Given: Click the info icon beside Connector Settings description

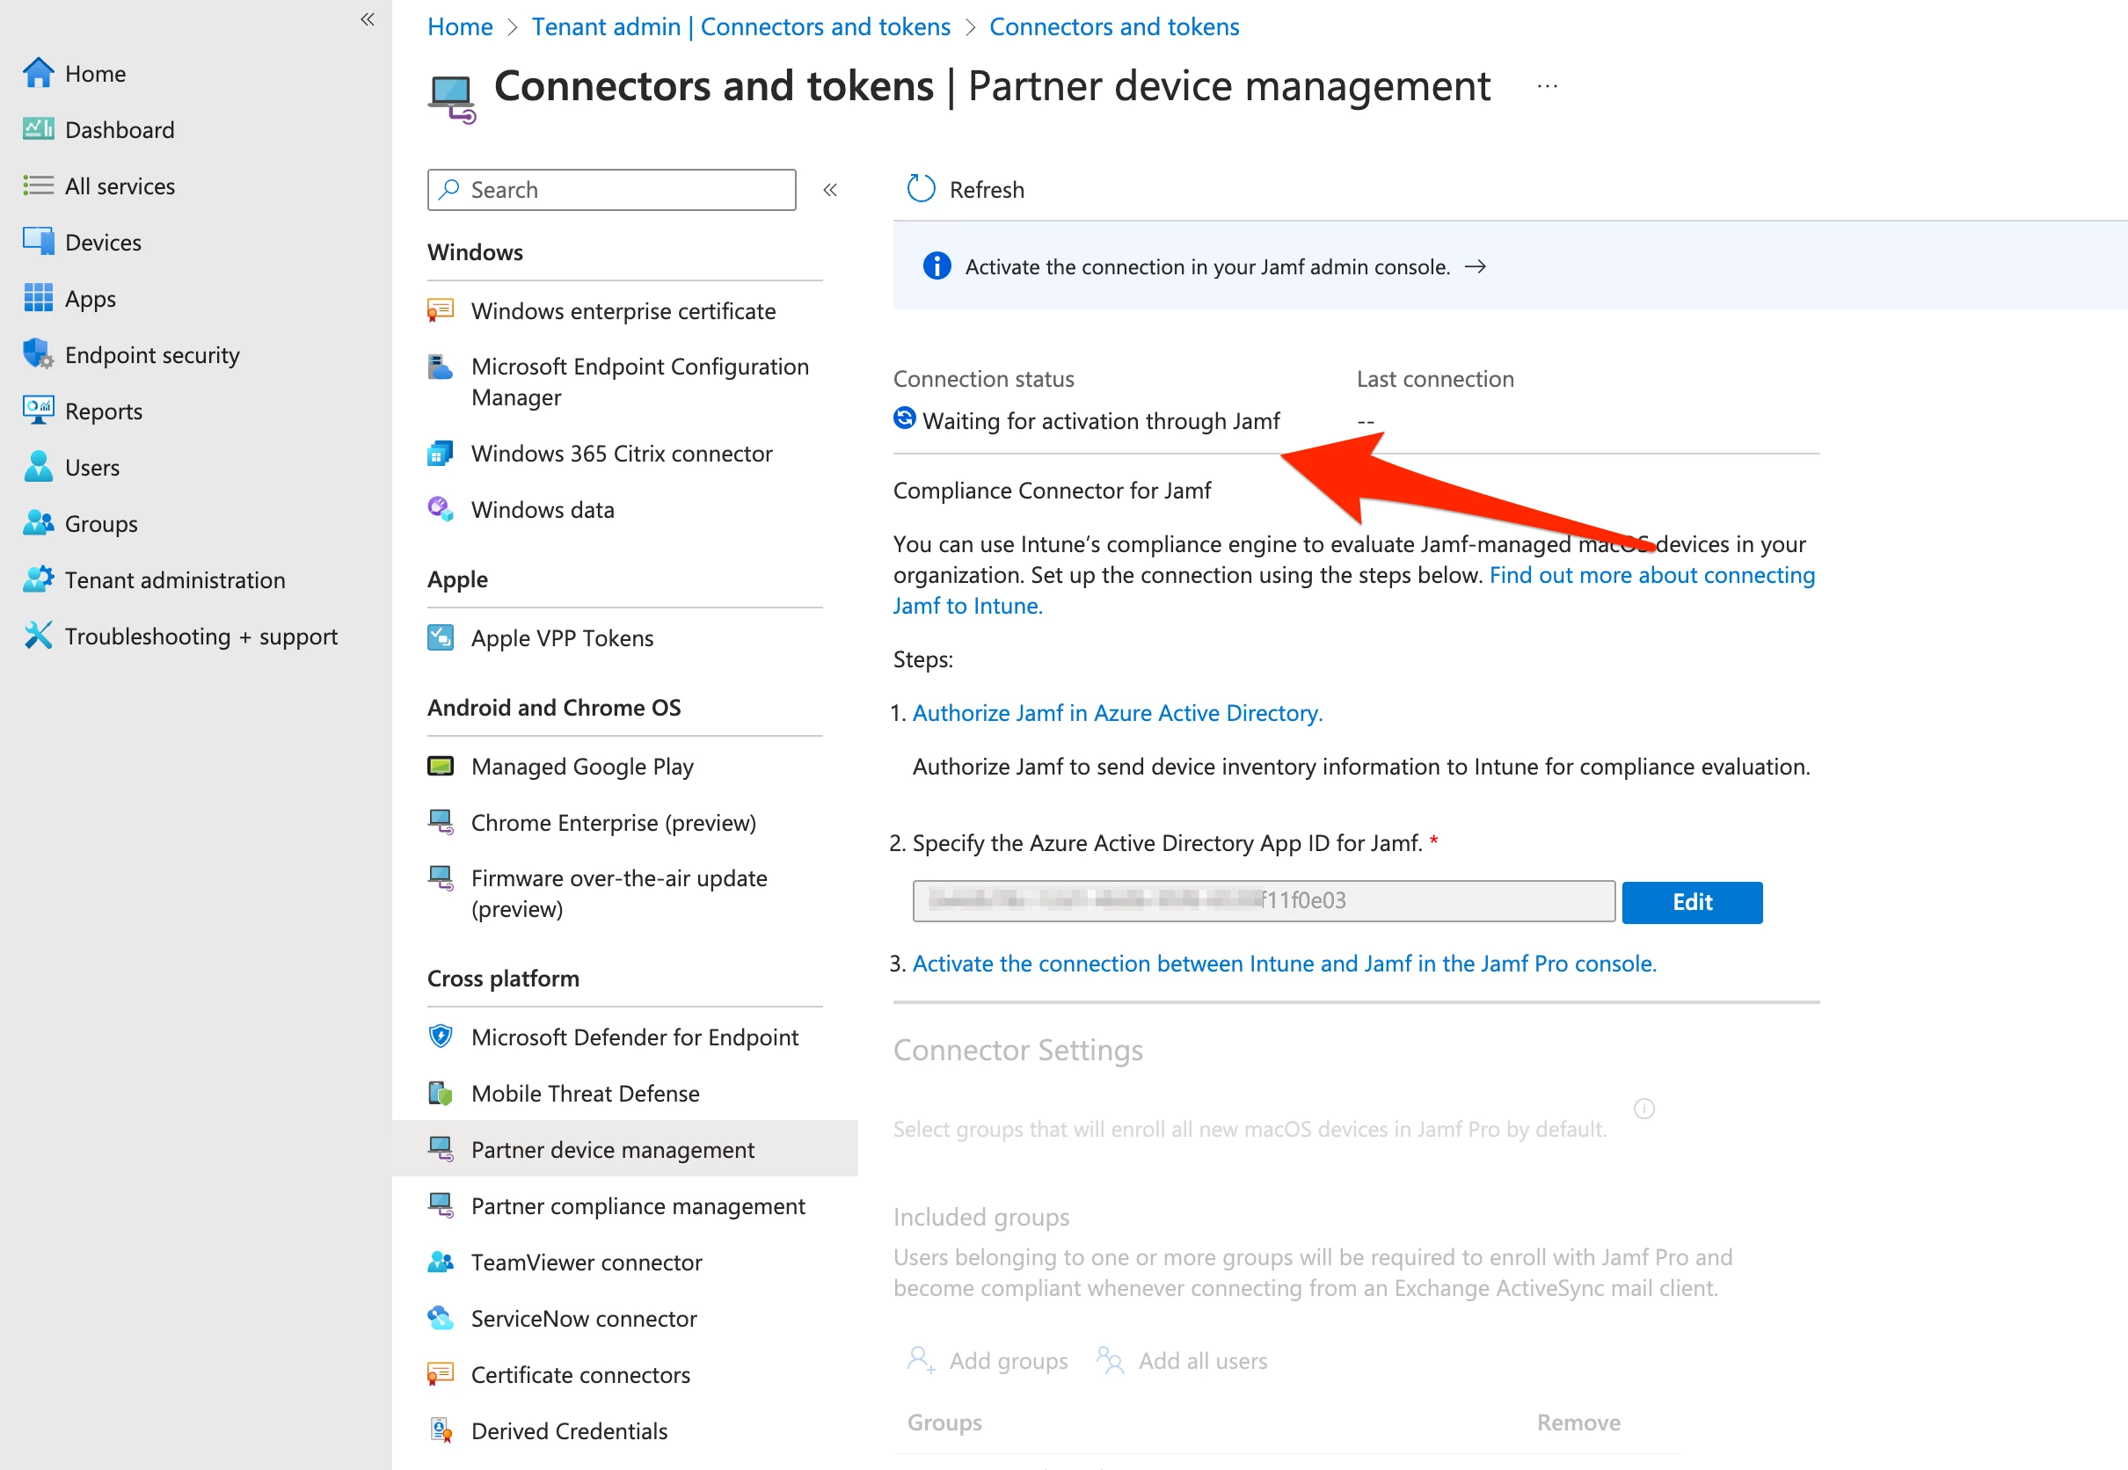Looking at the screenshot, I should 1643,1108.
